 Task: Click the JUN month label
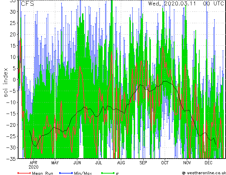[77, 163]
